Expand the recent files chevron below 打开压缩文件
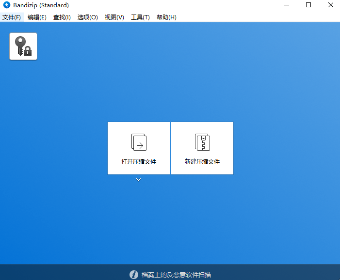The image size is (340, 280). [138, 180]
